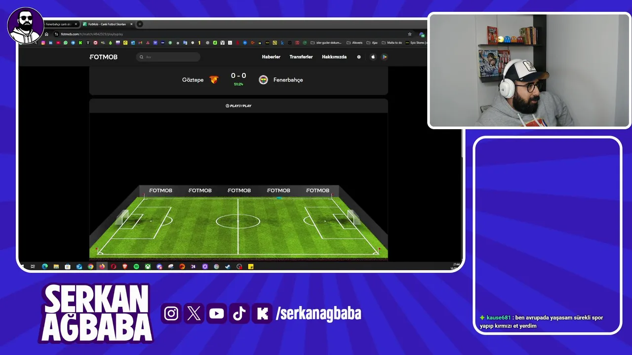Click the Göztepe club crest
The height and width of the screenshot is (355, 632).
[214, 79]
